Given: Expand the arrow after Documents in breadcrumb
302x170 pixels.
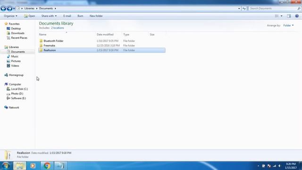Looking at the screenshot, I should (55, 8).
